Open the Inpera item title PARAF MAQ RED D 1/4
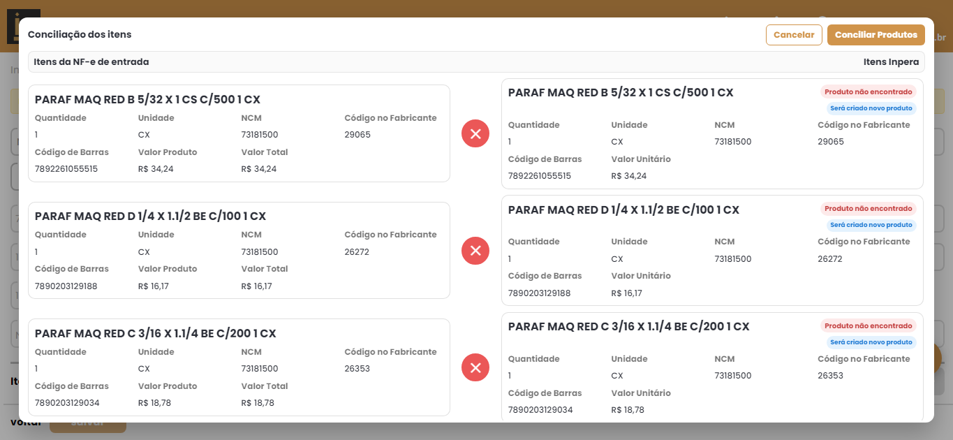953x440 pixels. click(623, 210)
